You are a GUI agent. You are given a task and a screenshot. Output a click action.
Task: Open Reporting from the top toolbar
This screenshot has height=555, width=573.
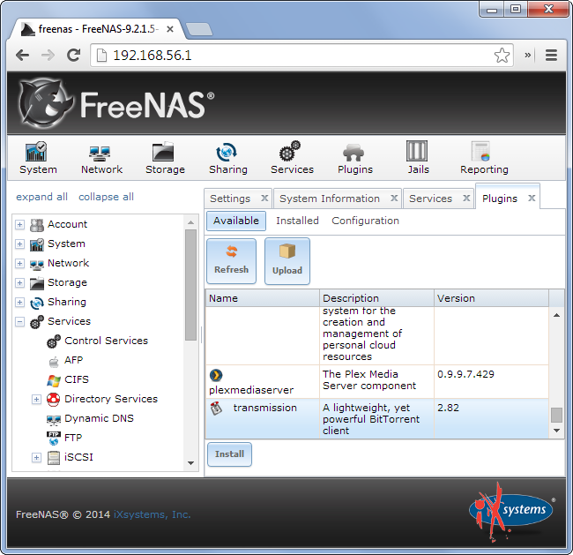[x=484, y=158]
